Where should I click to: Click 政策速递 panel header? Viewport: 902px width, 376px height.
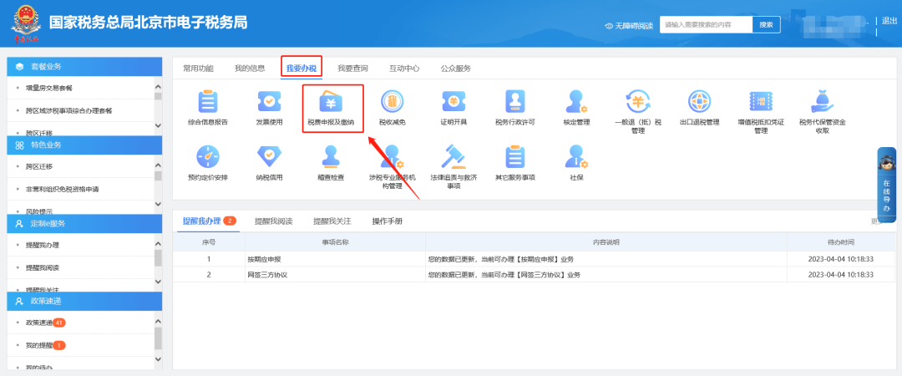coord(84,301)
